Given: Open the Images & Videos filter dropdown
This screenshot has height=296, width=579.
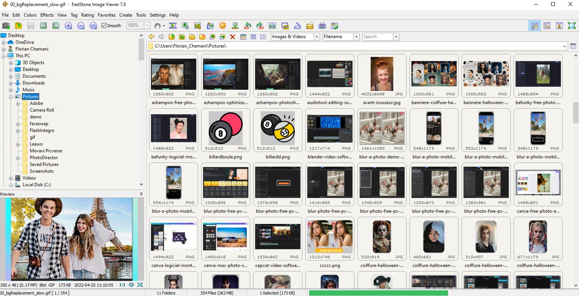Looking at the screenshot, I should pyautogui.click(x=317, y=36).
